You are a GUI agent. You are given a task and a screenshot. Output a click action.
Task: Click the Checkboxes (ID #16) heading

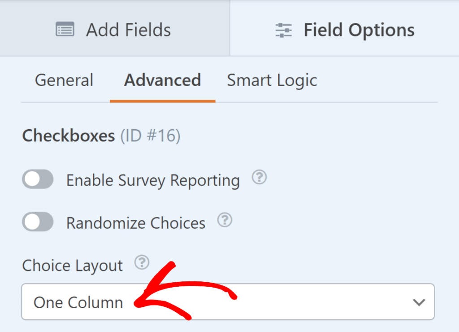point(101,135)
